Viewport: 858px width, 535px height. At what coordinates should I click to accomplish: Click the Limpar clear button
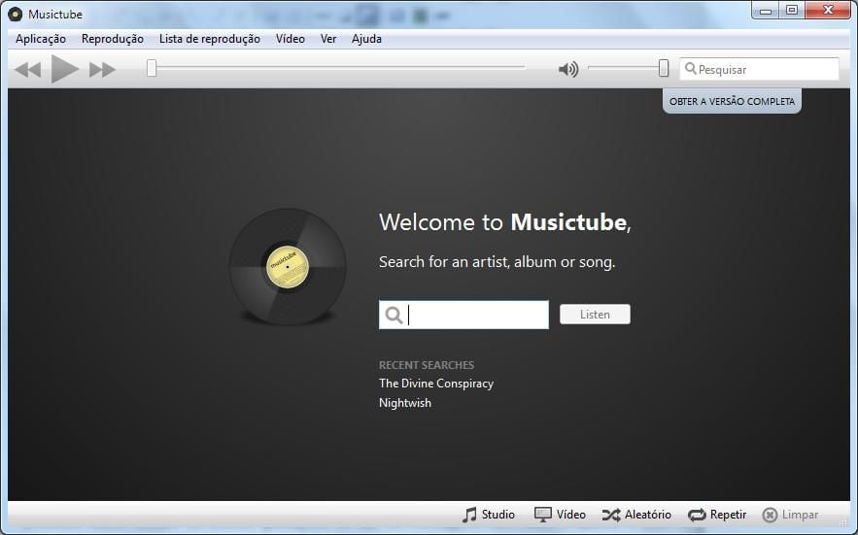tap(790, 515)
